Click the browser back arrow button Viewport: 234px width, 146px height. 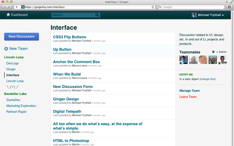[x=4, y=7]
